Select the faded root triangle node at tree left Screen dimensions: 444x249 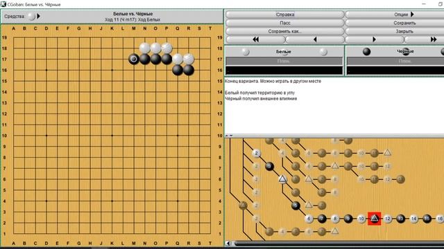(x=243, y=205)
